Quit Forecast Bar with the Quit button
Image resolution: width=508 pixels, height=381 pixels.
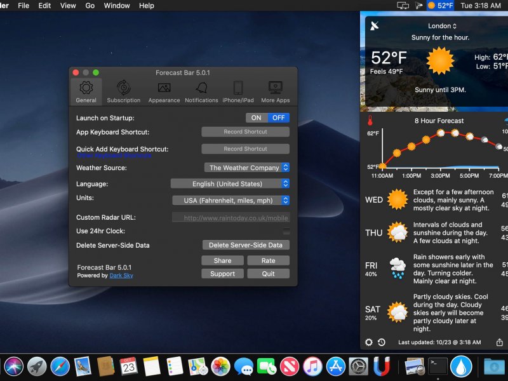tap(268, 274)
